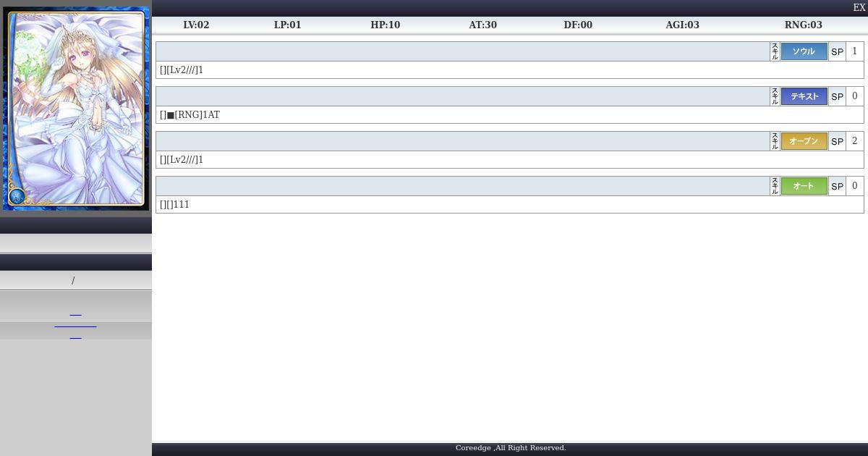Click the SP label in the テキスト row

(x=837, y=96)
